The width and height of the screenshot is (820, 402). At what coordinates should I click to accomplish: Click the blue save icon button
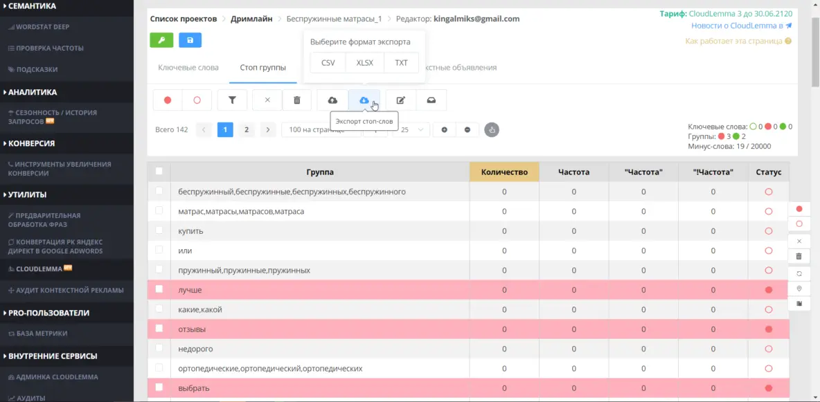(190, 40)
